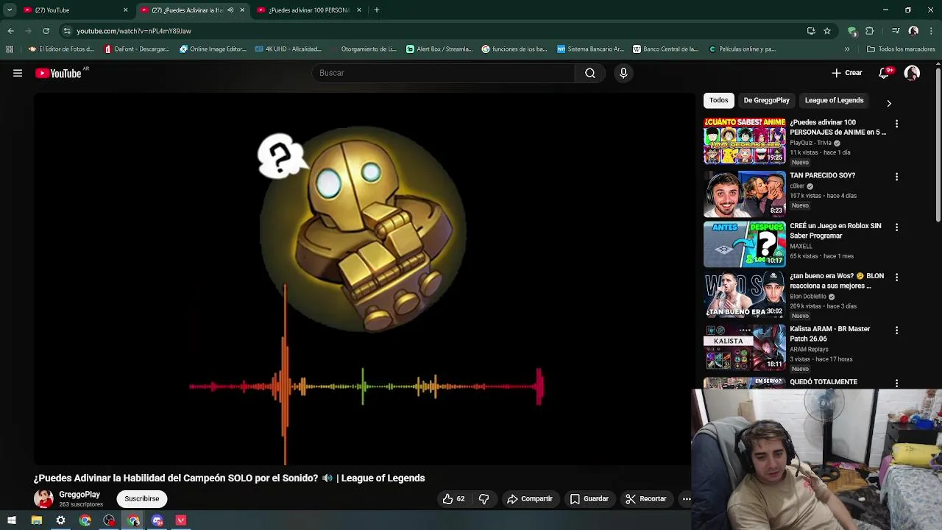Go to YouTube home via logo
Screen dimensions: 942x530
[x=58, y=73]
